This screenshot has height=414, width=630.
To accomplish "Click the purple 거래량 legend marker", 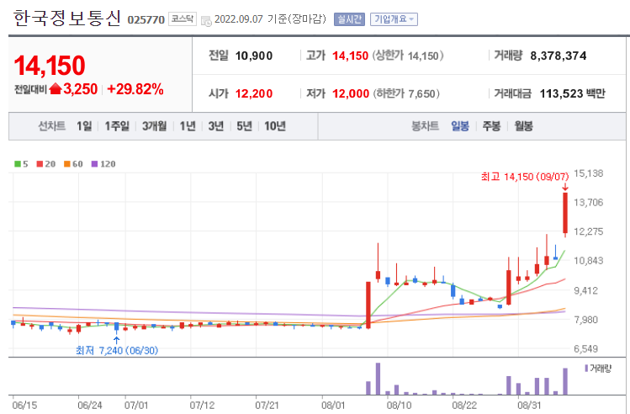I will point(586,368).
